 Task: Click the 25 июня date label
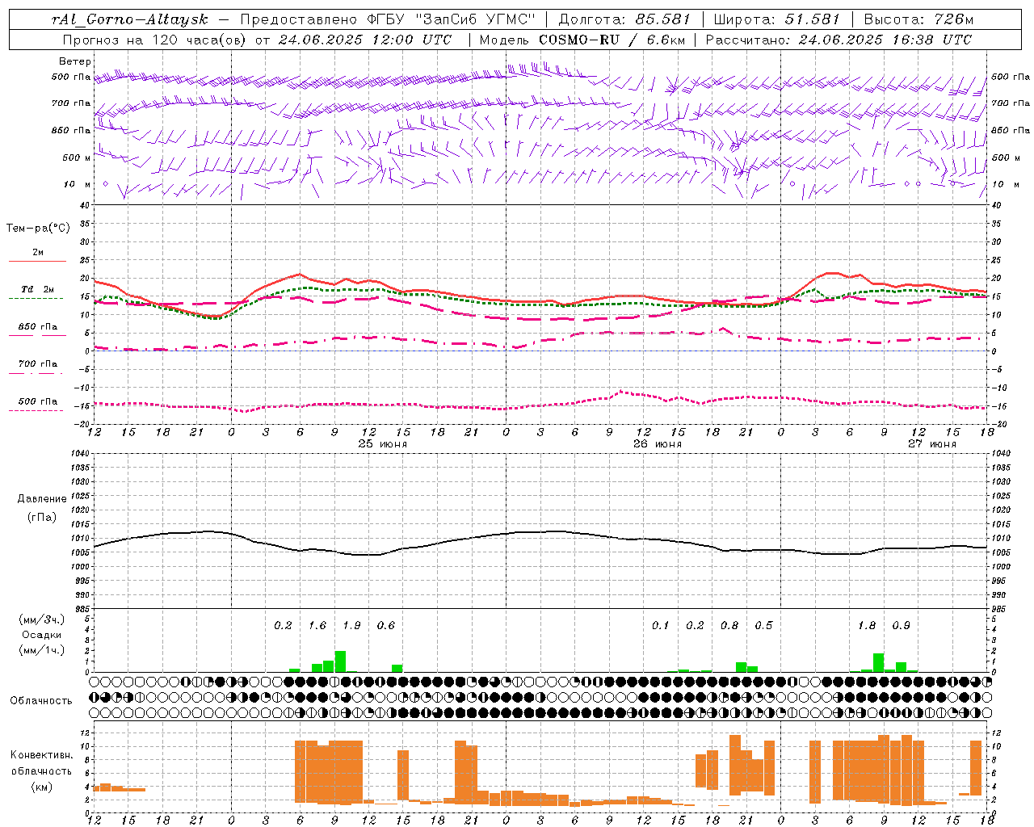383,444
